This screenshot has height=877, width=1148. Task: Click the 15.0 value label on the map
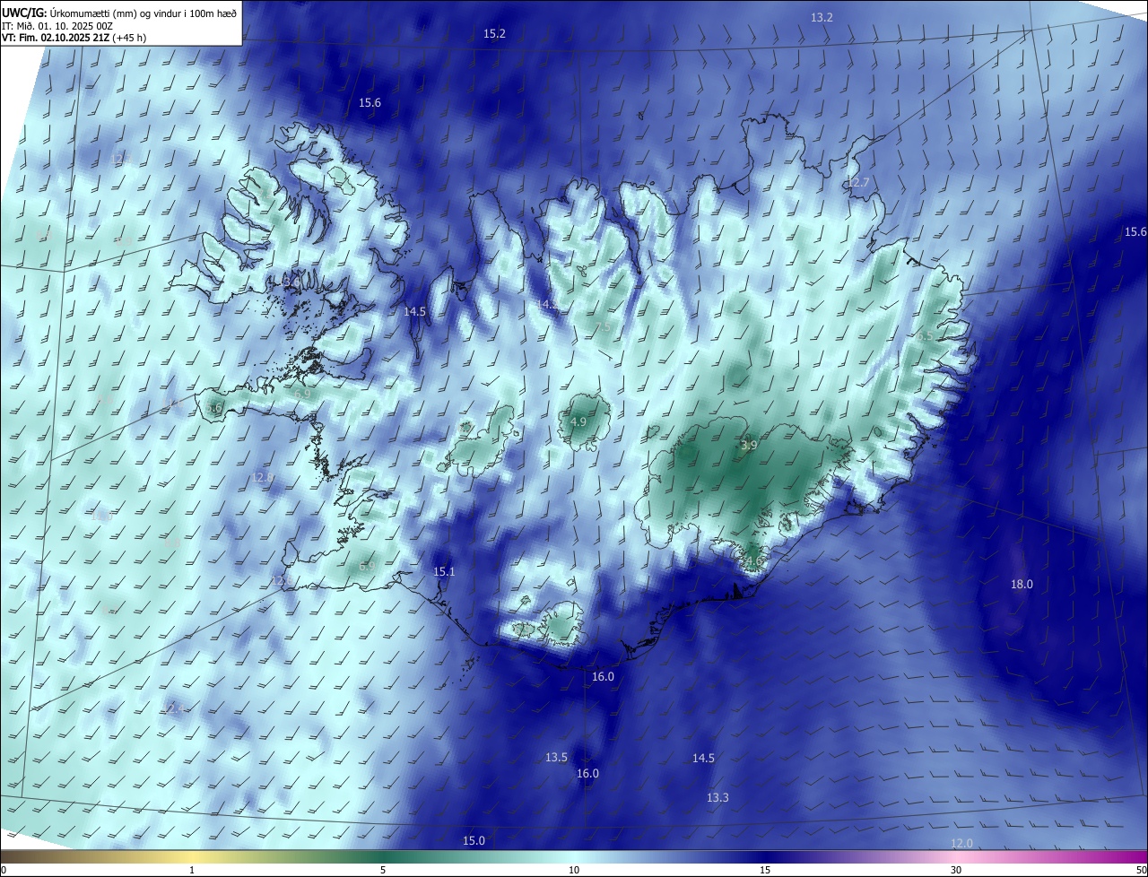(x=474, y=840)
